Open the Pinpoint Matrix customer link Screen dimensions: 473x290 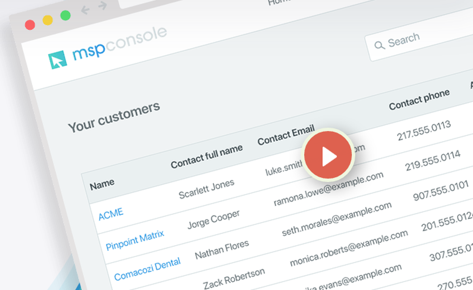pyautogui.click(x=135, y=240)
